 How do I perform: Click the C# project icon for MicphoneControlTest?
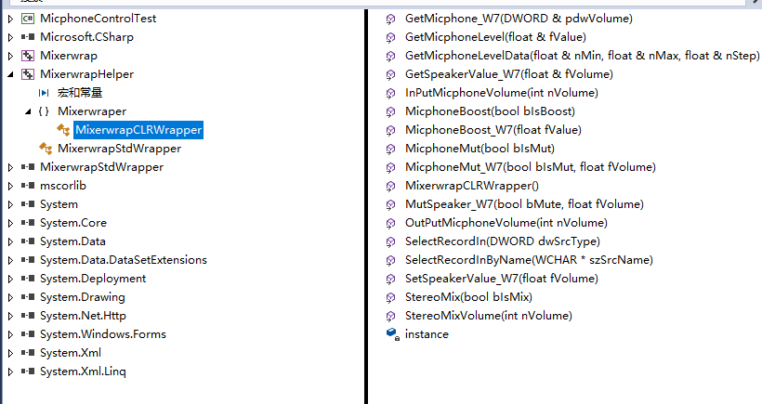pyautogui.click(x=28, y=19)
